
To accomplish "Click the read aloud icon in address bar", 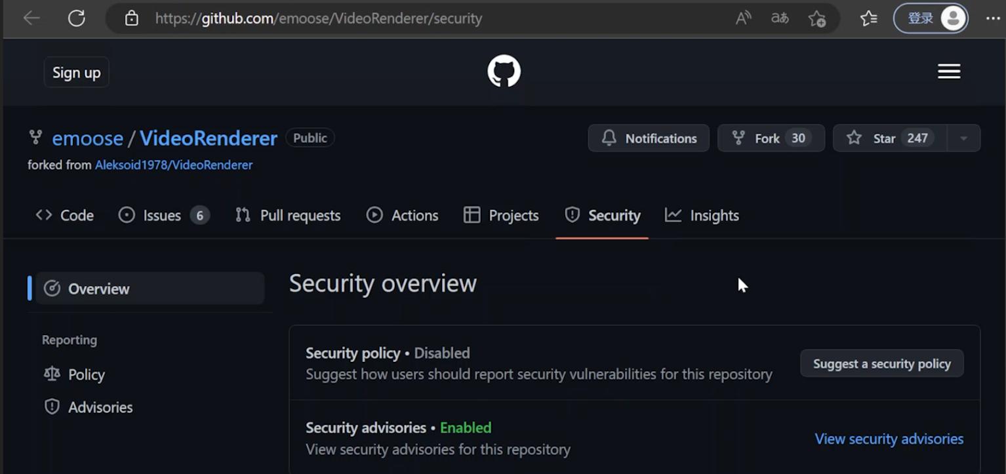I will [x=743, y=18].
